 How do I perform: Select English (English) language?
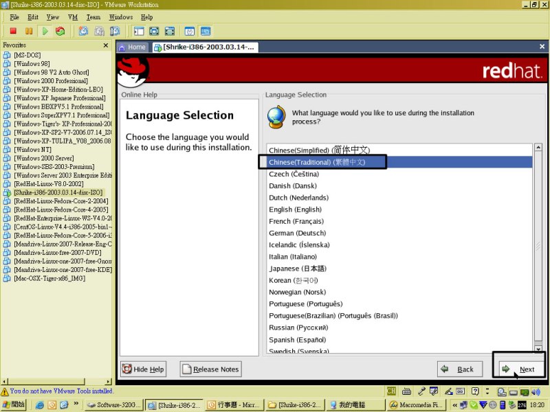pyautogui.click(x=399, y=209)
